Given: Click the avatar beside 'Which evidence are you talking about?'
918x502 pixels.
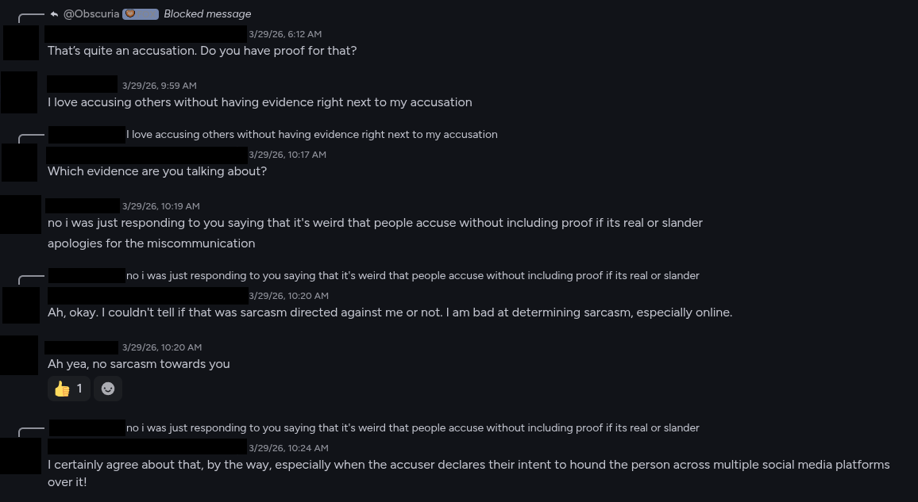Looking at the screenshot, I should point(21,163).
